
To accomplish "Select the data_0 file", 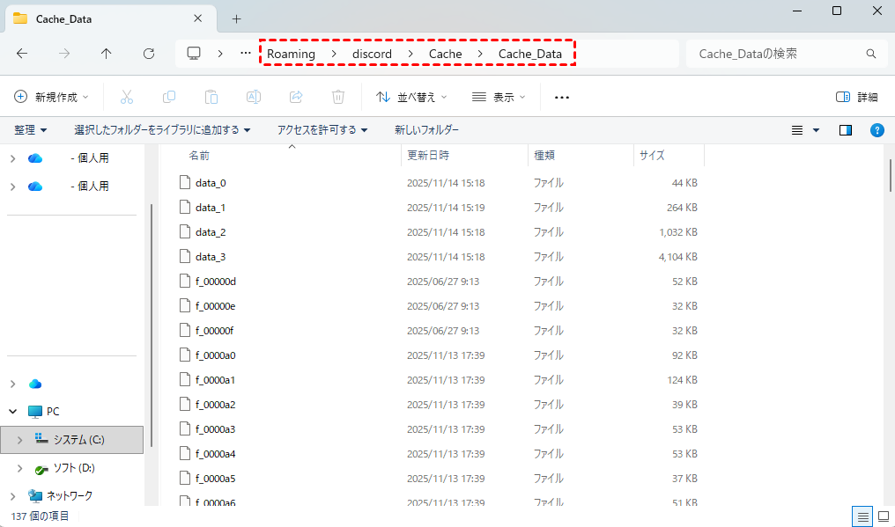I will point(211,183).
